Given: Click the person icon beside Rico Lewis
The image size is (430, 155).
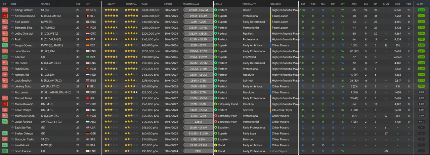Looking at the screenshot, I should 12,92.
